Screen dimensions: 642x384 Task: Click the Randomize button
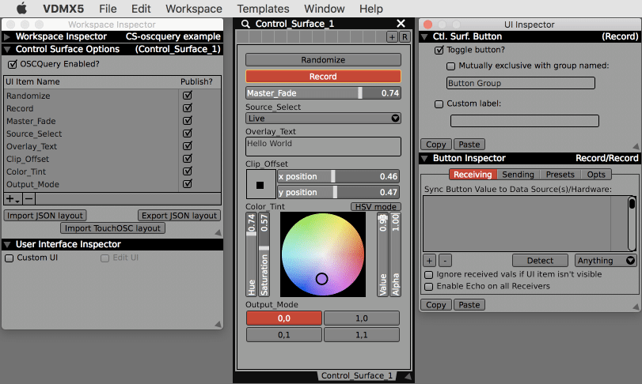[x=323, y=60]
